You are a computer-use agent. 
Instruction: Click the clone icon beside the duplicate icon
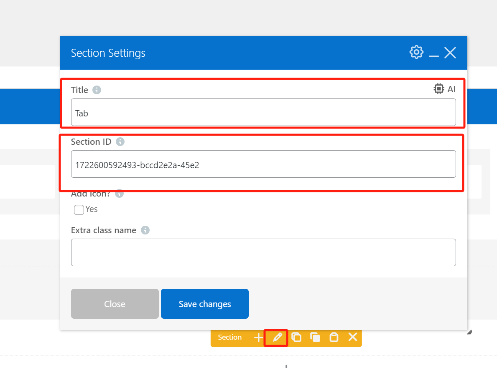point(315,338)
